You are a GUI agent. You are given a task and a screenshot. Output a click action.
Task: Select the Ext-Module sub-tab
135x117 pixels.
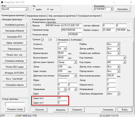(x=76, y=40)
